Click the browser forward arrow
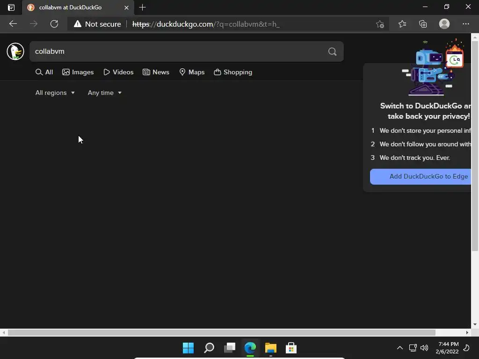 coord(34,24)
